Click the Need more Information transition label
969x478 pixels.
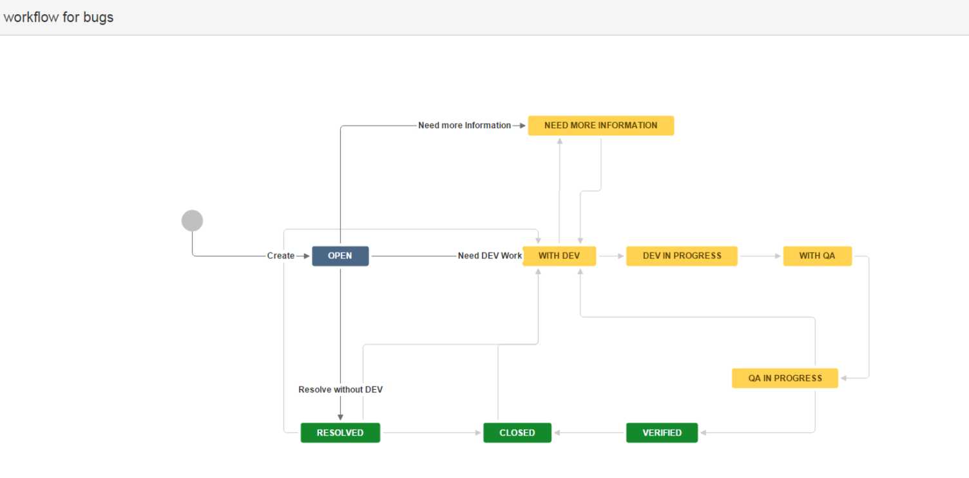point(465,126)
